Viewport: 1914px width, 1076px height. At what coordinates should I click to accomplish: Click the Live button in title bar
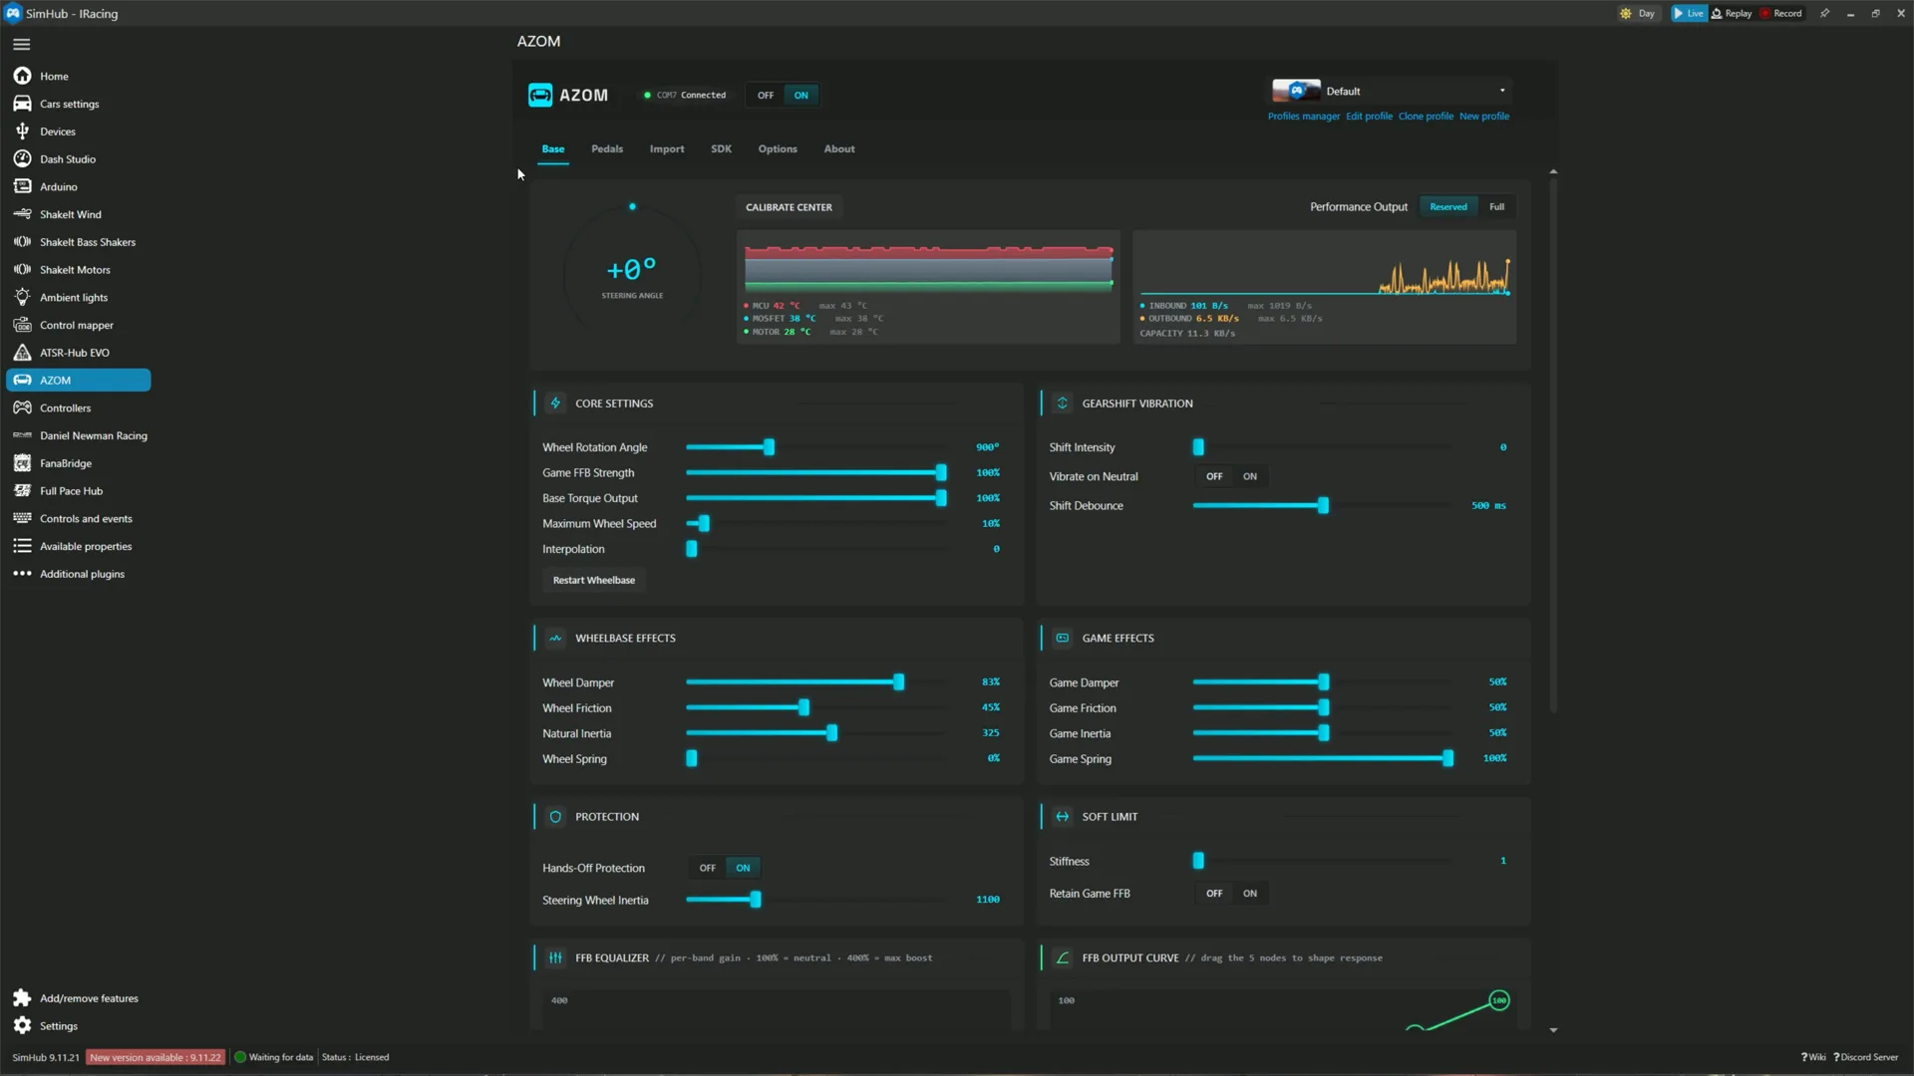pyautogui.click(x=1689, y=13)
